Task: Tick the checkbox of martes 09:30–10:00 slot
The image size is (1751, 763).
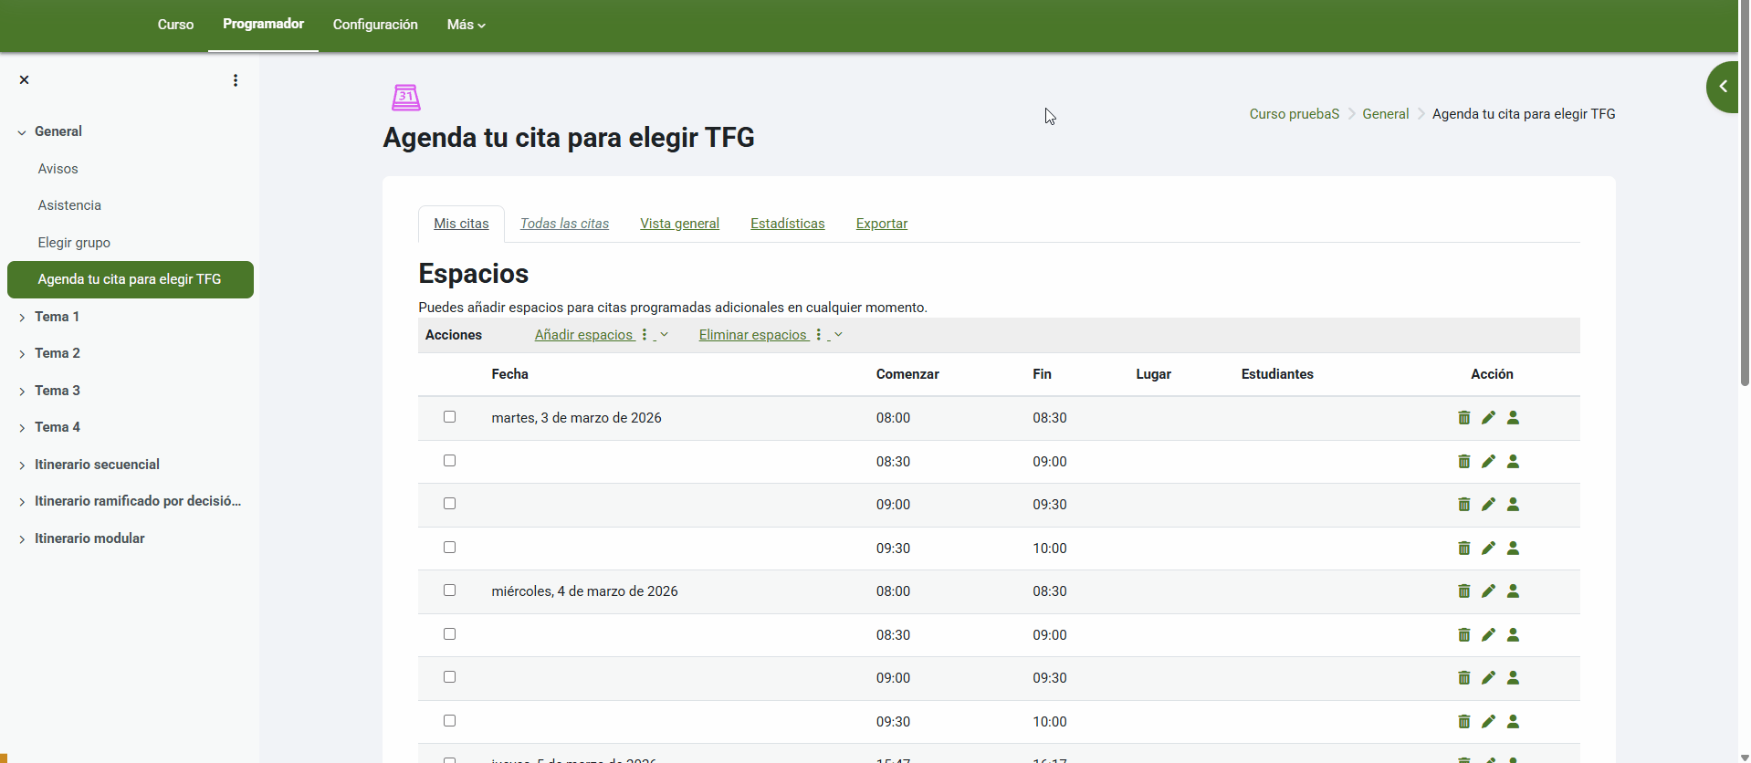Action: (449, 548)
